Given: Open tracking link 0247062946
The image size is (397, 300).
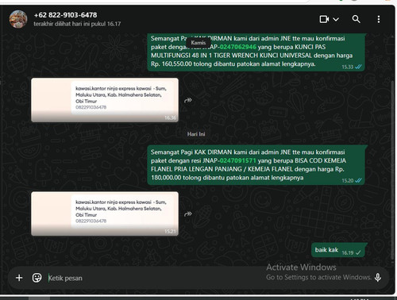Looking at the screenshot, I should coord(238,47).
